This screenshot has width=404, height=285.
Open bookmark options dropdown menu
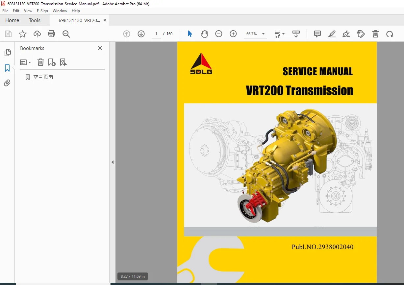26,62
